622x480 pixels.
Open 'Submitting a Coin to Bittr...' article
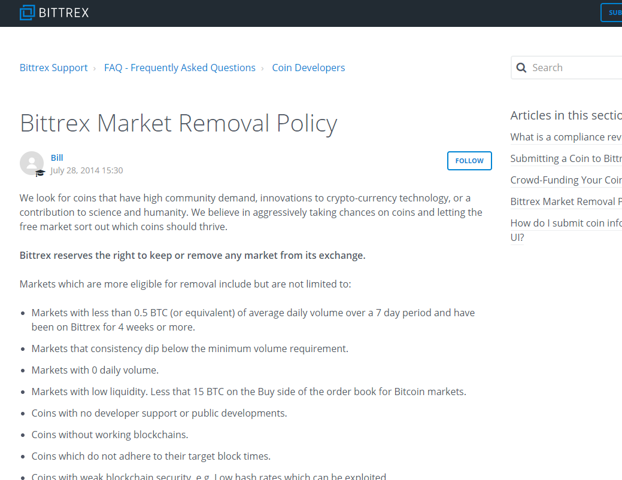click(x=566, y=158)
